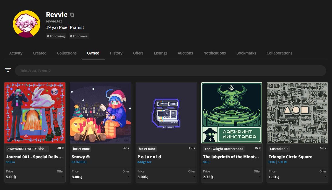Screen dimensions: 332x190
Task: Open The labyrinth of the Minotaur title
Action: pos(231,157)
